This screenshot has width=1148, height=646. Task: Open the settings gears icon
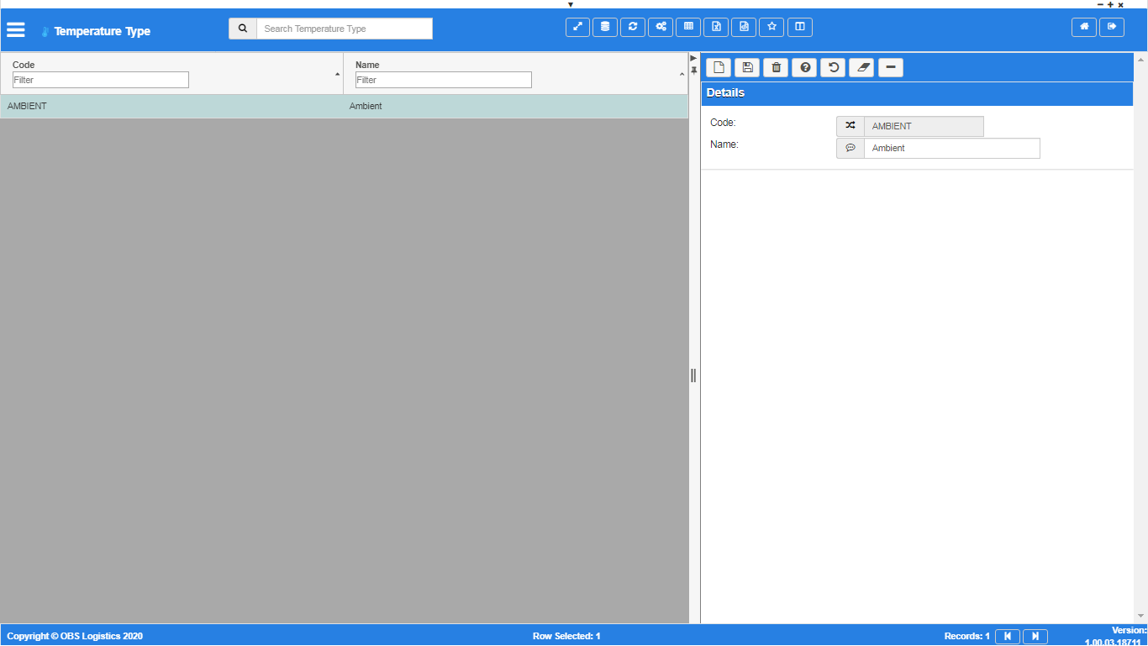(x=661, y=27)
